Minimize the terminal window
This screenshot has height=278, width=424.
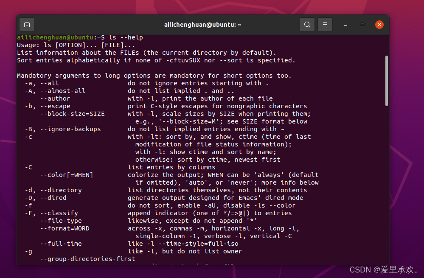[345, 25]
